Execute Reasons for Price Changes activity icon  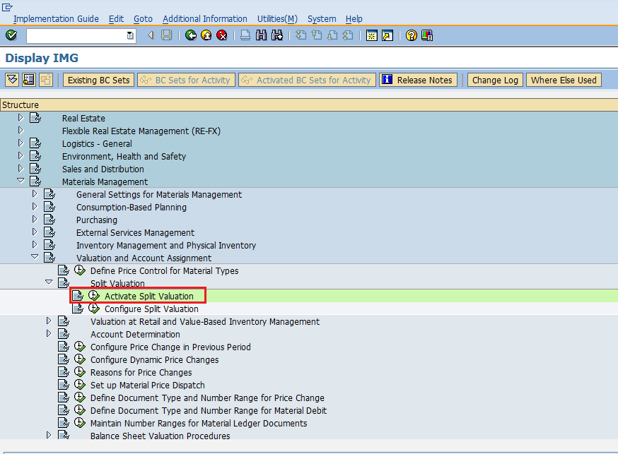pyautogui.click(x=80, y=372)
